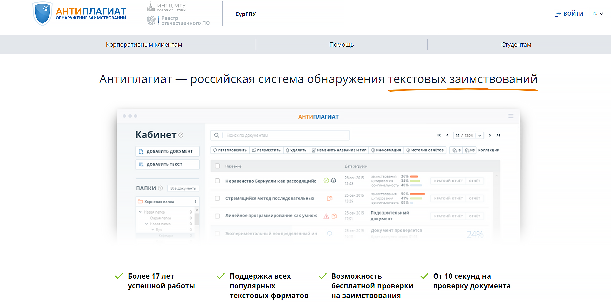The width and height of the screenshot is (611, 304).
Task: Click the three window dots in preview
Action: pos(130,116)
